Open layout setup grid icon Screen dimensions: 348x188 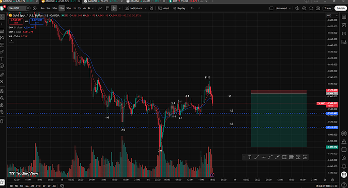(151, 8)
